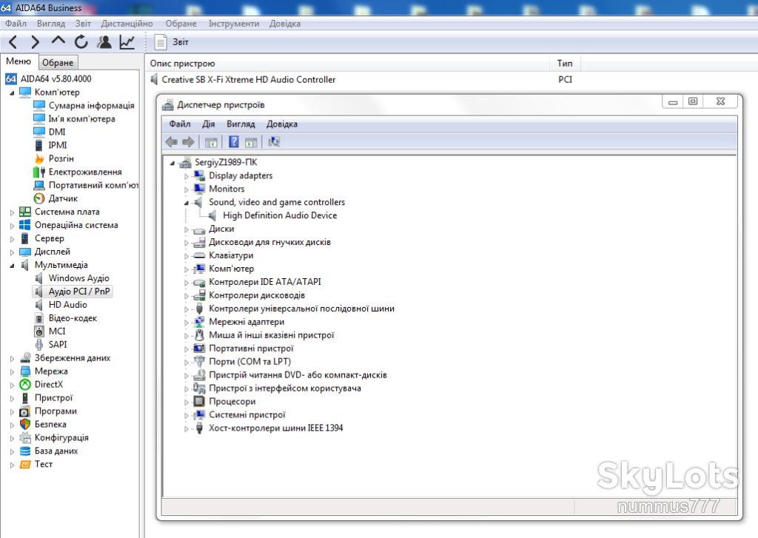Click the Device Manager back arrow
This screenshot has height=538, width=758.
(x=172, y=142)
